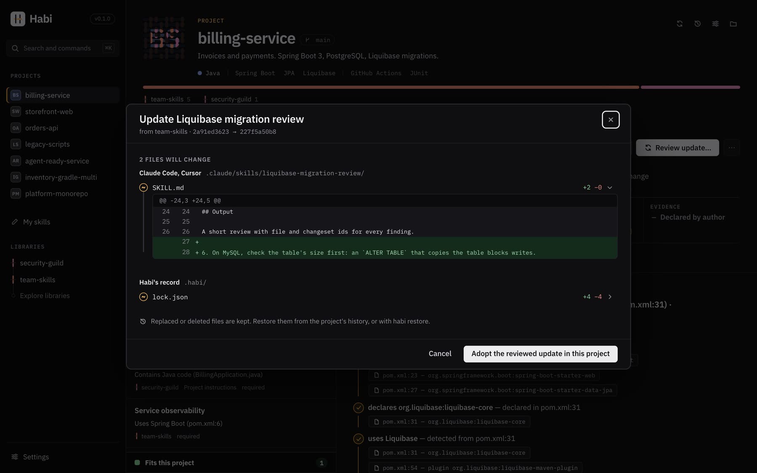Open the history clock icon in header
The image size is (757, 473).
[697, 24]
